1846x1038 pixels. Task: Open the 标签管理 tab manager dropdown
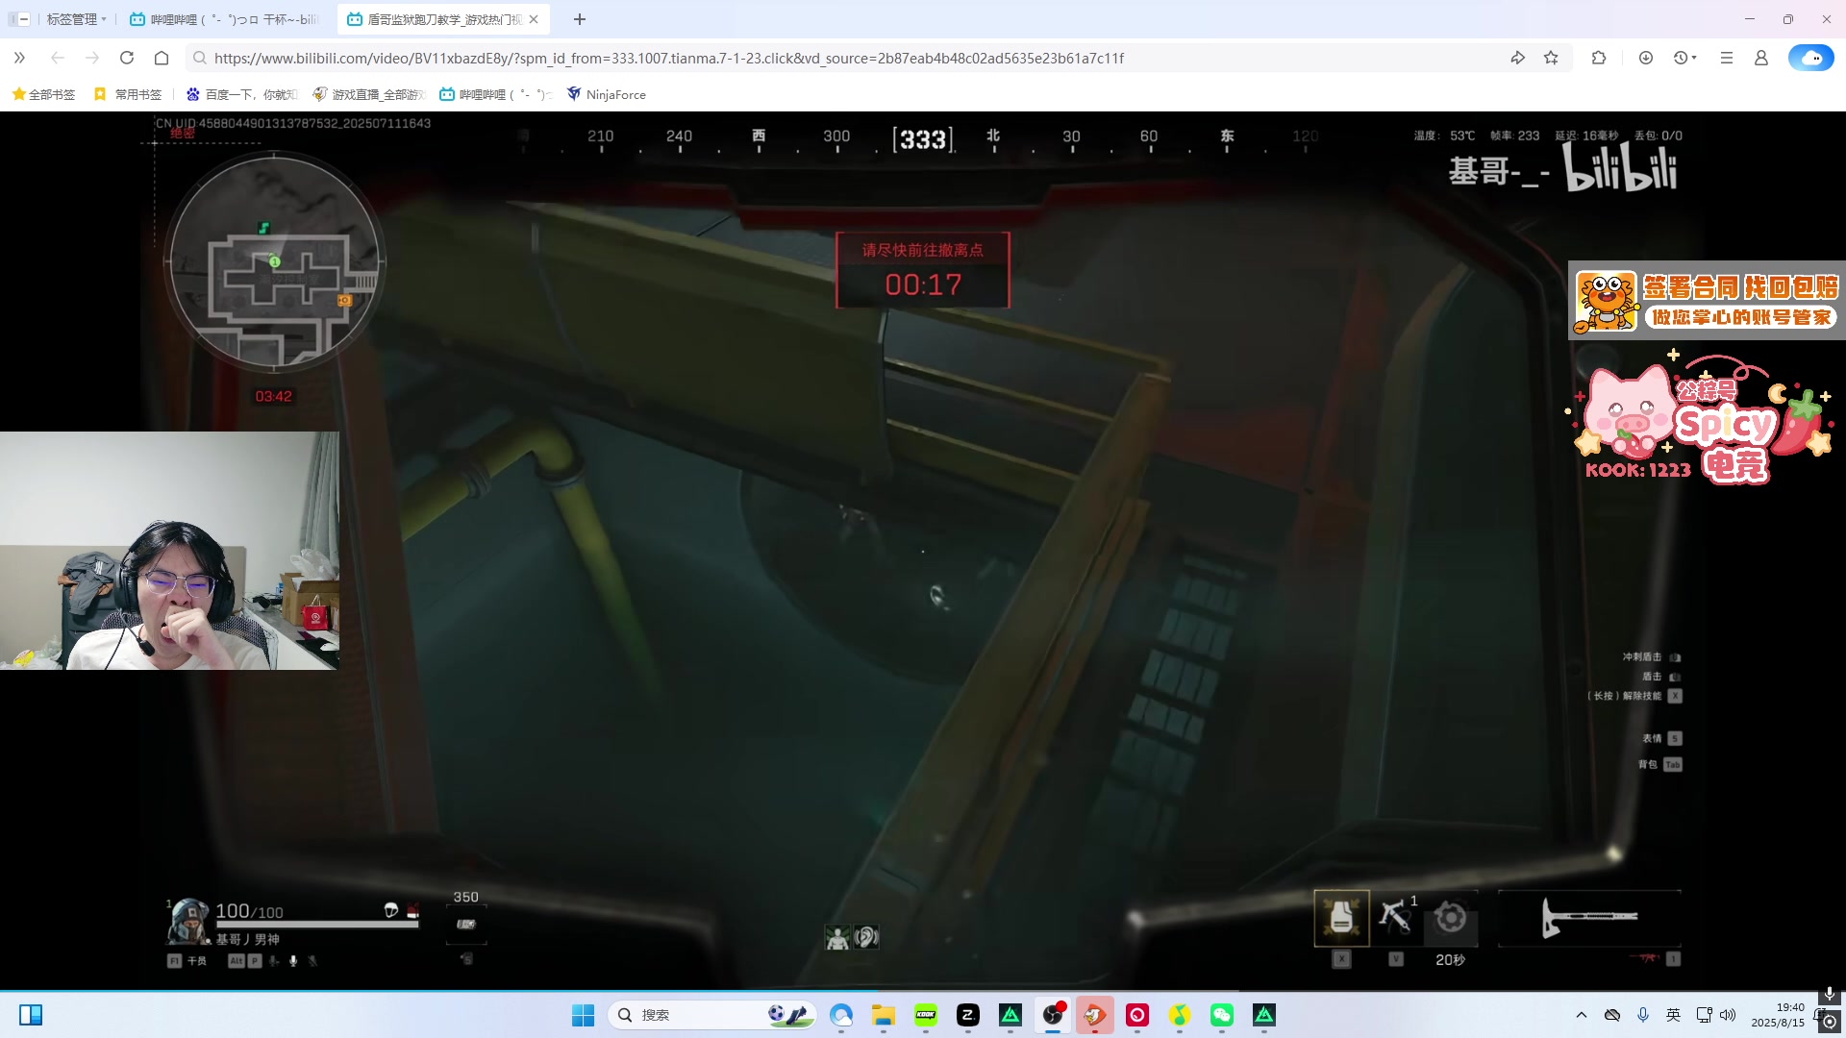(x=76, y=19)
